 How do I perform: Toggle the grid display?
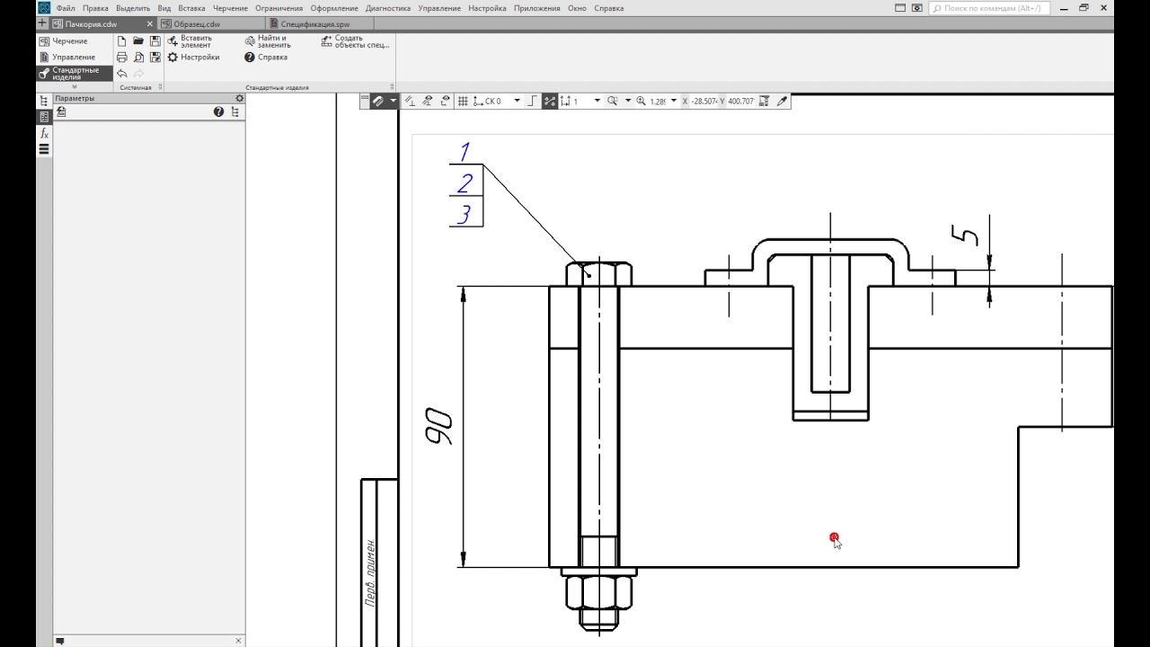(x=463, y=102)
